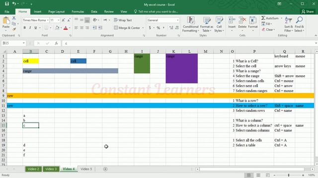The width and height of the screenshot is (318, 178).
Task: Increase font size
Action: (63, 20)
